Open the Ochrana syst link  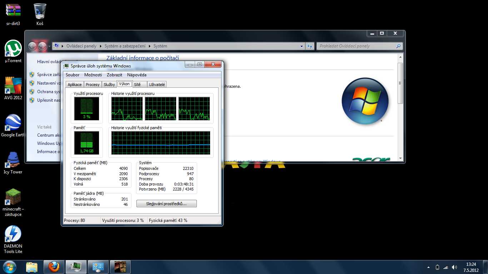(49, 92)
